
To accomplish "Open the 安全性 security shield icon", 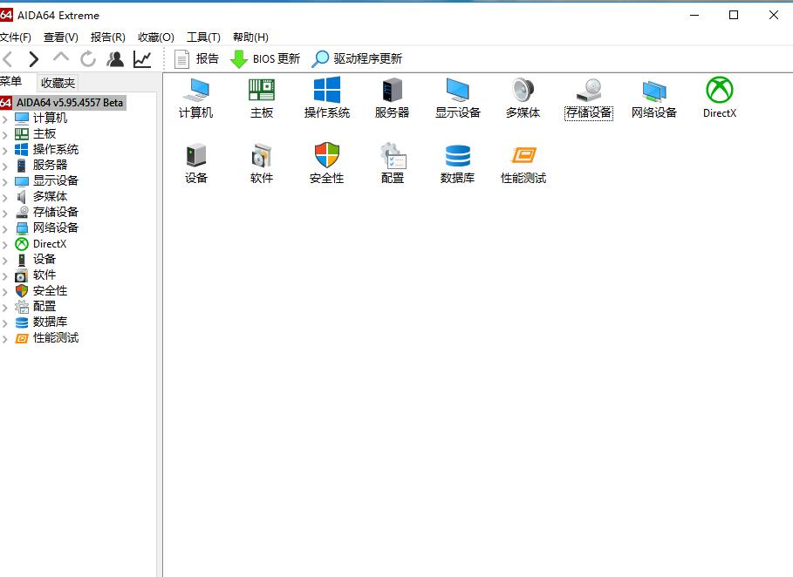I will tap(326, 164).
